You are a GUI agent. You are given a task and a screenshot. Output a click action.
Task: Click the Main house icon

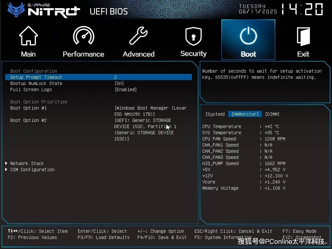[28, 36]
